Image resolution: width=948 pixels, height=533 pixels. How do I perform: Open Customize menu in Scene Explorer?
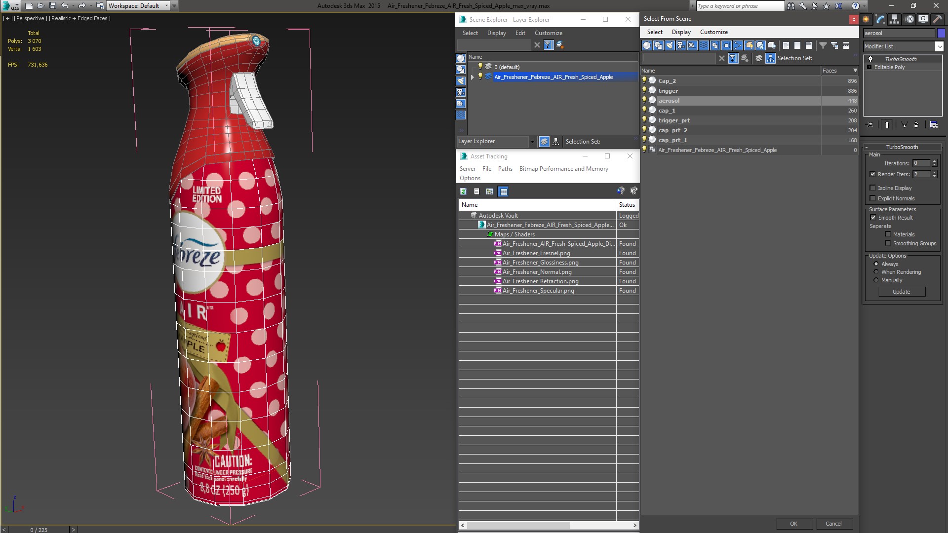click(548, 33)
